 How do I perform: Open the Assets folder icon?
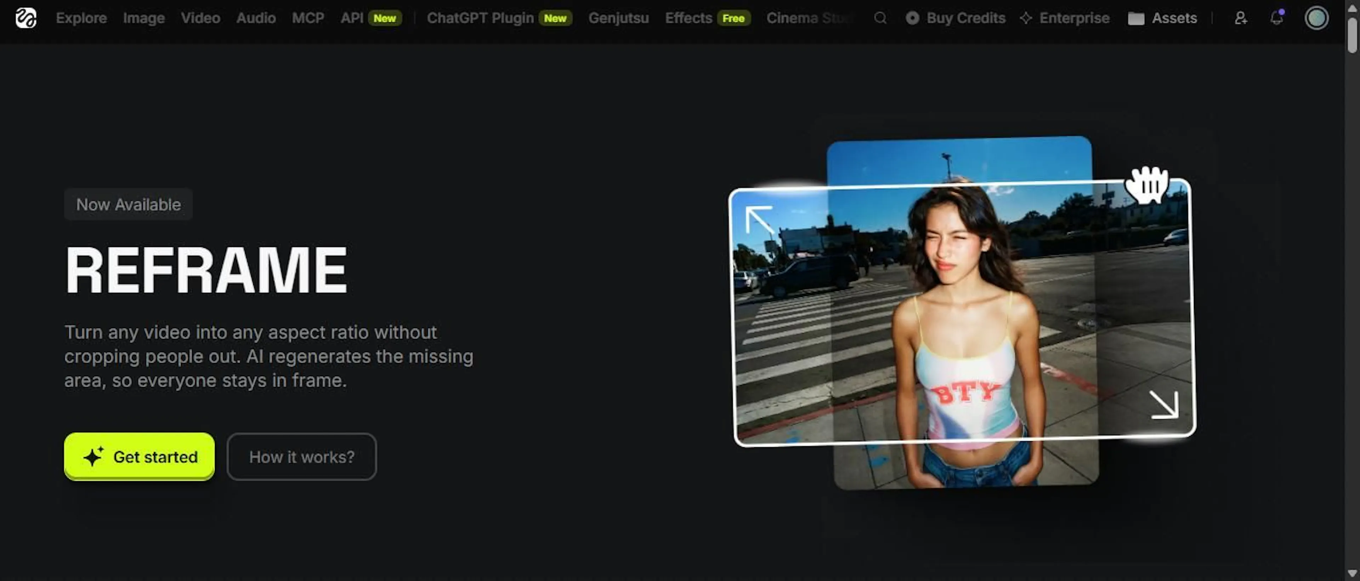[1135, 18]
